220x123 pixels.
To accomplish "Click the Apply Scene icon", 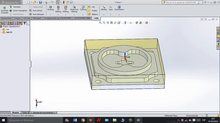I will (141, 23).
